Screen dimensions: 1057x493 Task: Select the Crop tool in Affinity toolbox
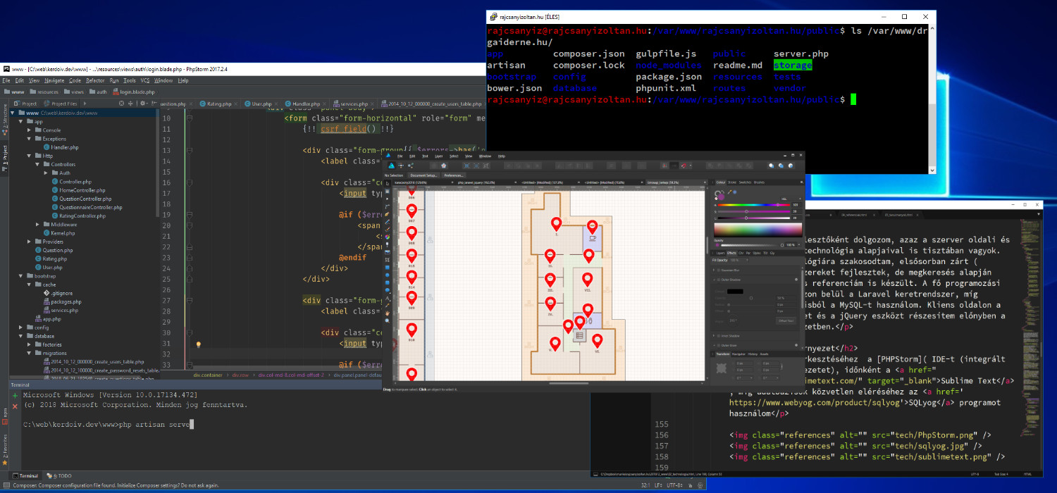click(388, 259)
